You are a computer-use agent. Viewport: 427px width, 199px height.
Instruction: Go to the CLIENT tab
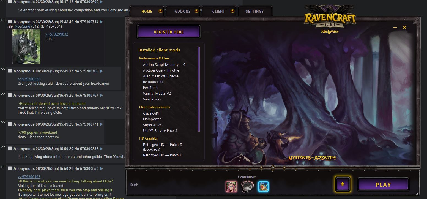click(x=219, y=11)
